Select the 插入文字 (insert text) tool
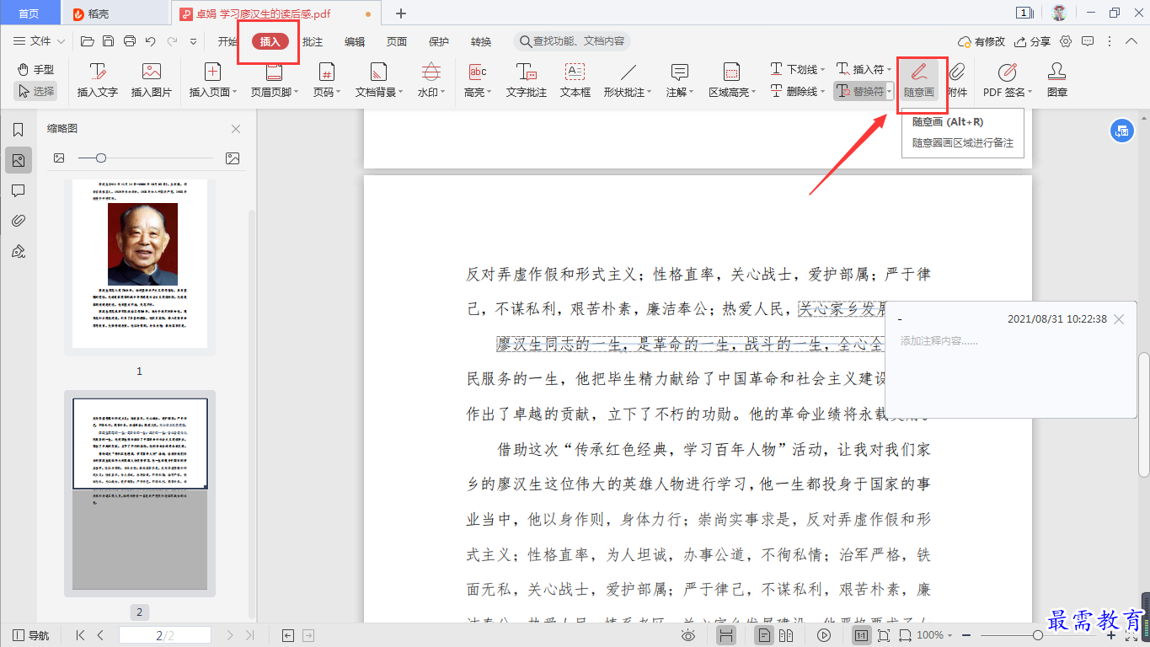The image size is (1150, 647). [x=98, y=80]
